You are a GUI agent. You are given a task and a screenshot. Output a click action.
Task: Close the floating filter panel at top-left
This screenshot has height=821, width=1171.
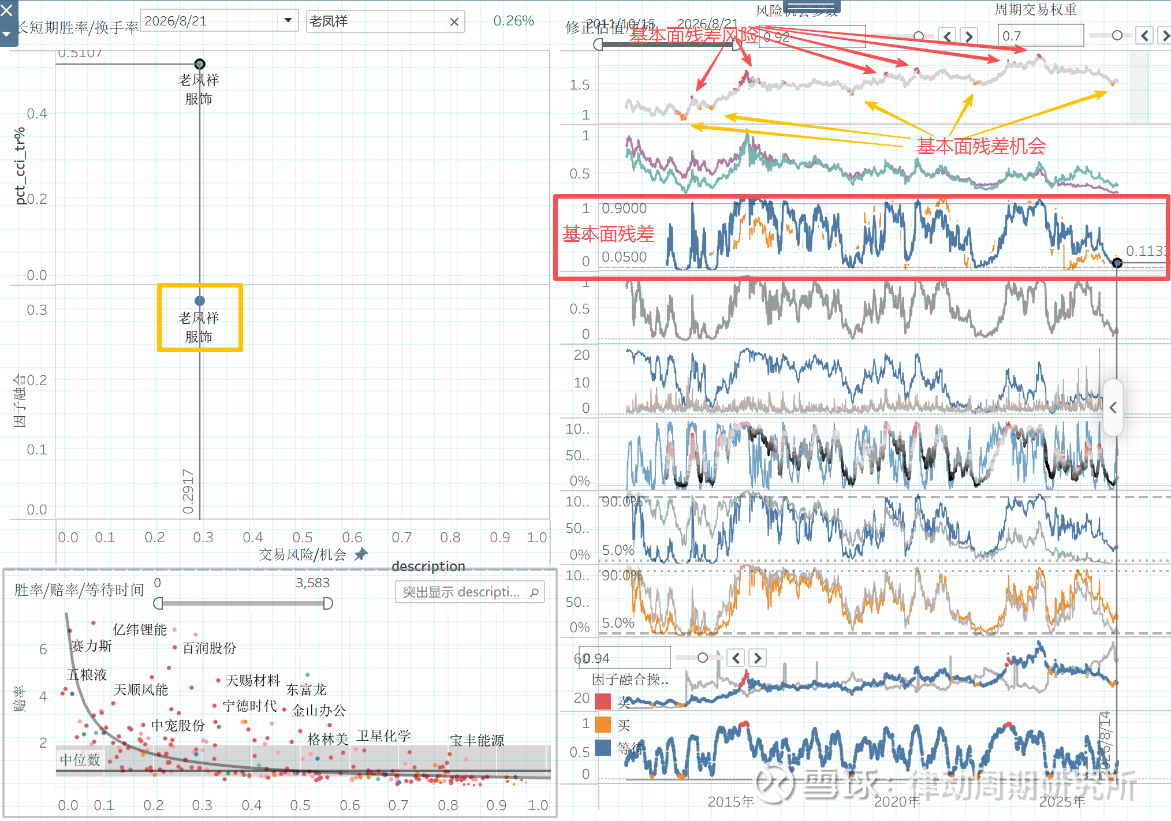[7, 10]
